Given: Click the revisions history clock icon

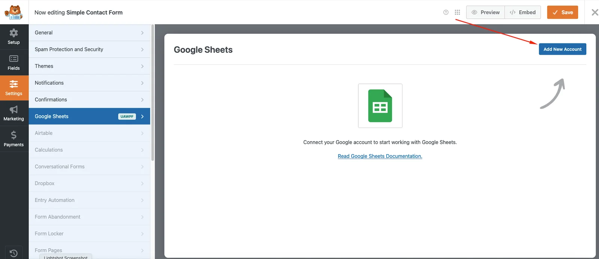Looking at the screenshot, I should [14, 253].
